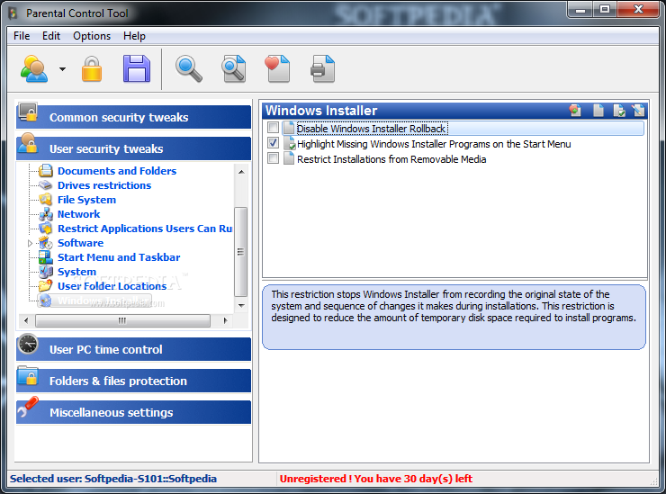Click the app icon in title bar

click(x=13, y=13)
